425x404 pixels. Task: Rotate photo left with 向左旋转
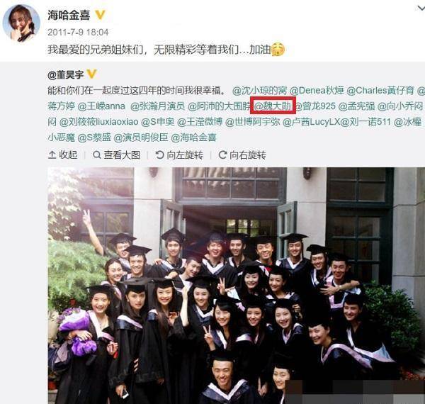(179, 155)
